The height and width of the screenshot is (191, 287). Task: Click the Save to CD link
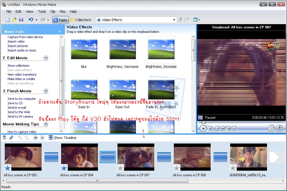coord(15,103)
